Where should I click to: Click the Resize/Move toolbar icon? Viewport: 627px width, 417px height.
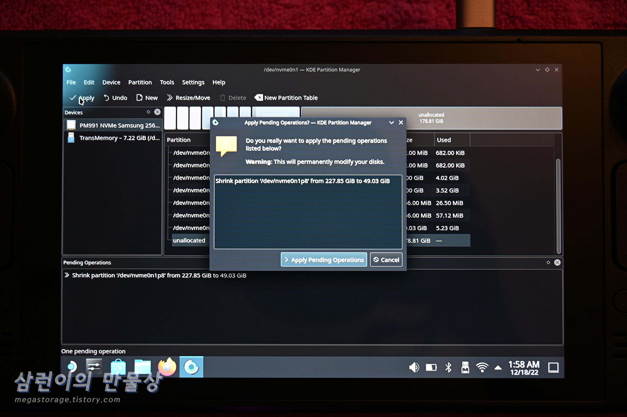click(x=170, y=98)
